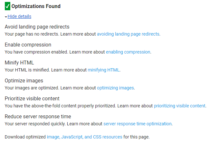Click the Reduce server response time heading
This screenshot has width=210, height=142.
click(38, 117)
